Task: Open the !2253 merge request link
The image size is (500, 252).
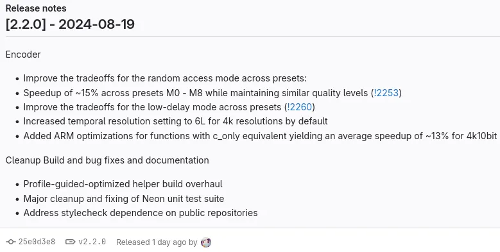Action: point(386,93)
